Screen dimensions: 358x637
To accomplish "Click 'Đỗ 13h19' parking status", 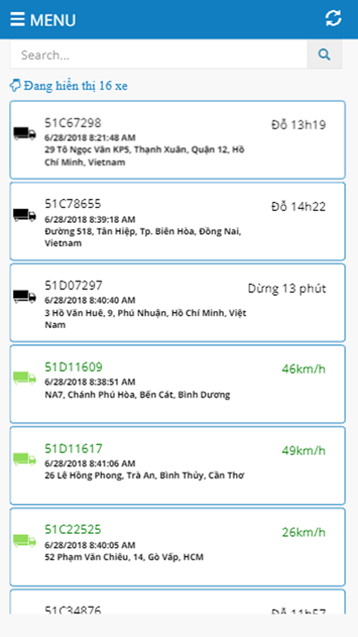I will pos(298,125).
